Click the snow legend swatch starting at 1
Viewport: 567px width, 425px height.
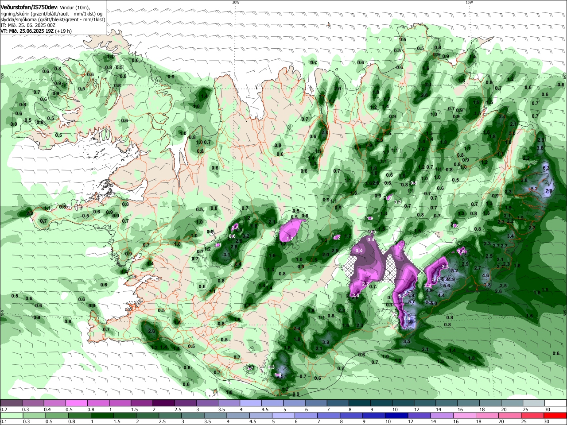[x=120, y=403]
